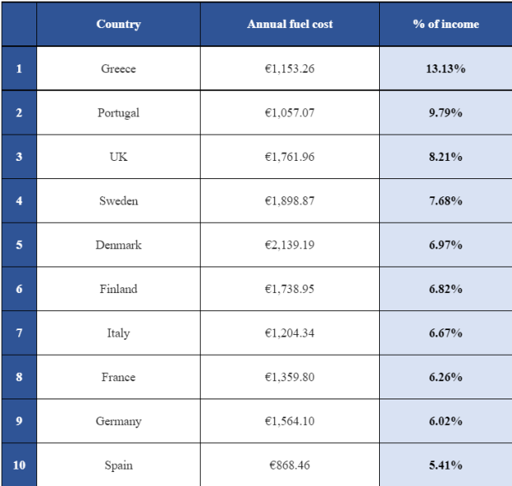This screenshot has height=486, width=512.
Task: Select the Finland cell
Action: [118, 289]
